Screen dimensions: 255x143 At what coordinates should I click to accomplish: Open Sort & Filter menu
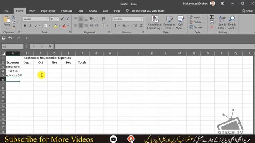point(222,23)
